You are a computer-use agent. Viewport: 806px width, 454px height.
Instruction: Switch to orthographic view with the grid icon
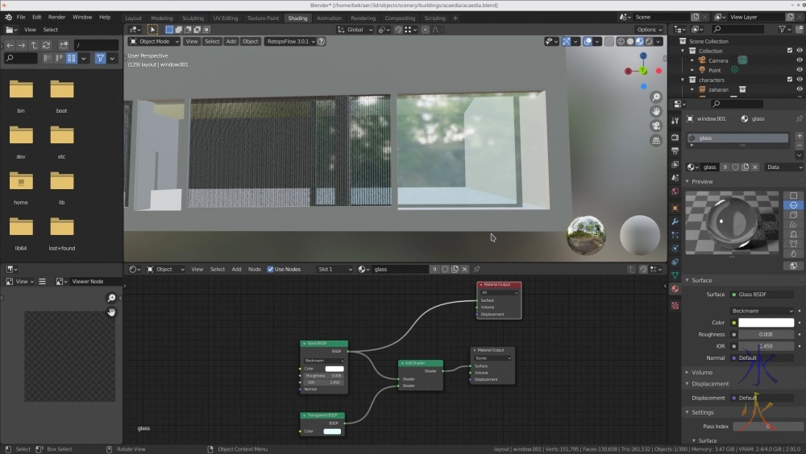(x=657, y=139)
